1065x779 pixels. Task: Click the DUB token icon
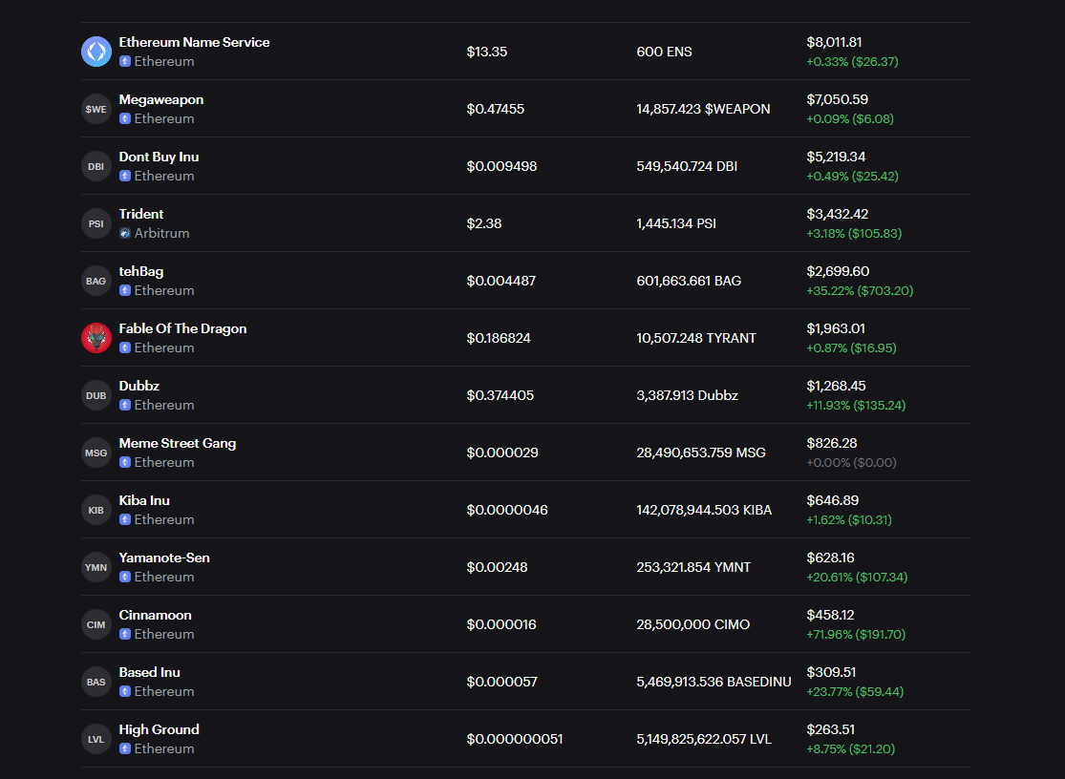[96, 395]
